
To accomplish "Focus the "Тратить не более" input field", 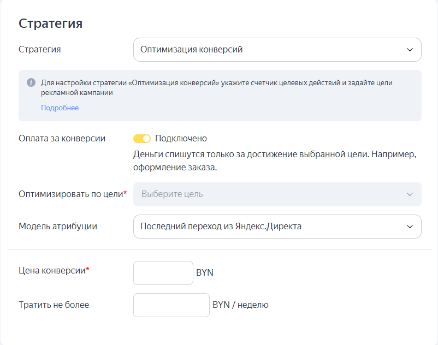I will coord(171,305).
